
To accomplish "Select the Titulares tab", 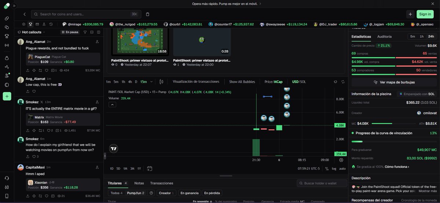I will tap(117, 183).
